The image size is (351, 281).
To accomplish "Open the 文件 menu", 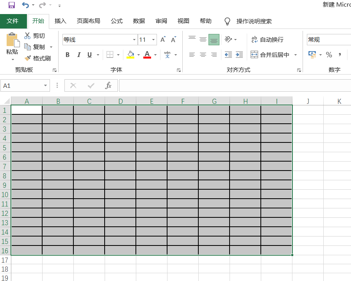I will point(13,21).
